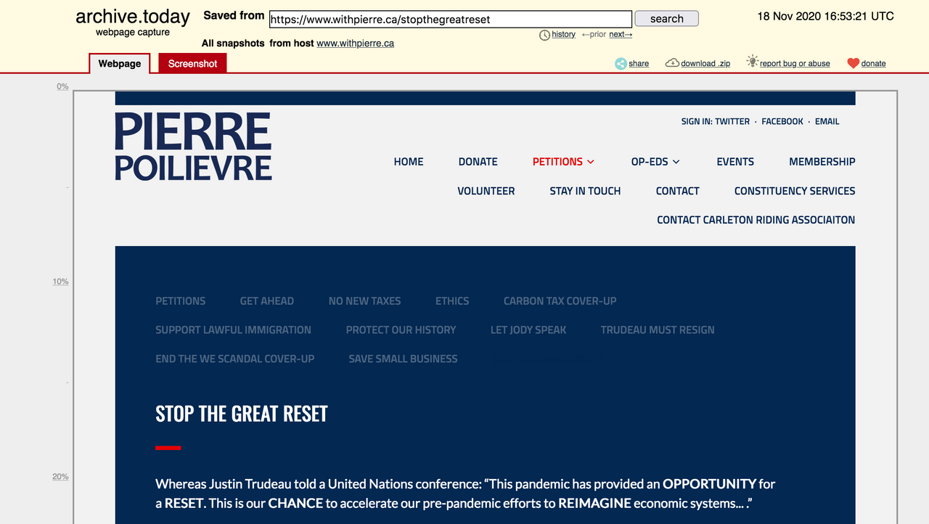The width and height of the screenshot is (929, 524).
Task: Jump to the 0% page marker
Action: click(x=62, y=86)
